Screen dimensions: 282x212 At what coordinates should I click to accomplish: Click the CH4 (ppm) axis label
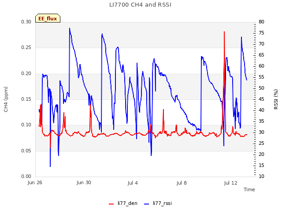(x=6, y=99)
